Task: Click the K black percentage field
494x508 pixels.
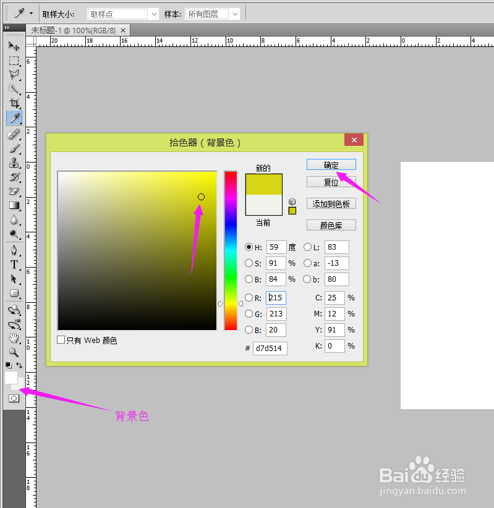Action: pyautogui.click(x=334, y=346)
